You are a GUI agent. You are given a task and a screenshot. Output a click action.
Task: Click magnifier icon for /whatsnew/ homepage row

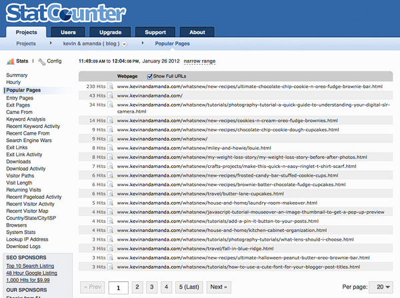click(x=110, y=139)
